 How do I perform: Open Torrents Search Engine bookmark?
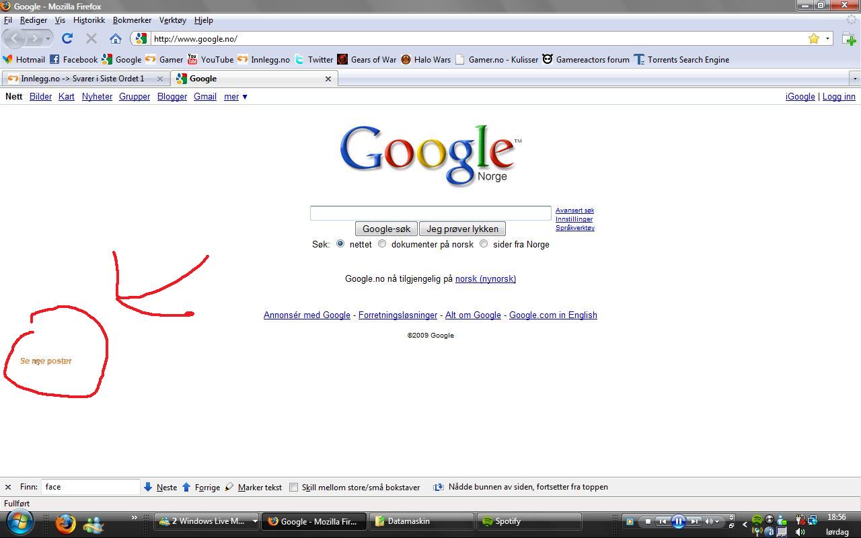click(x=682, y=59)
